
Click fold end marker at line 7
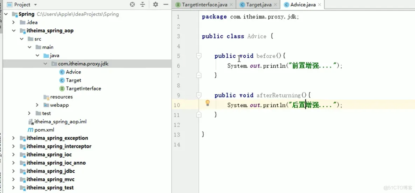click(199, 76)
